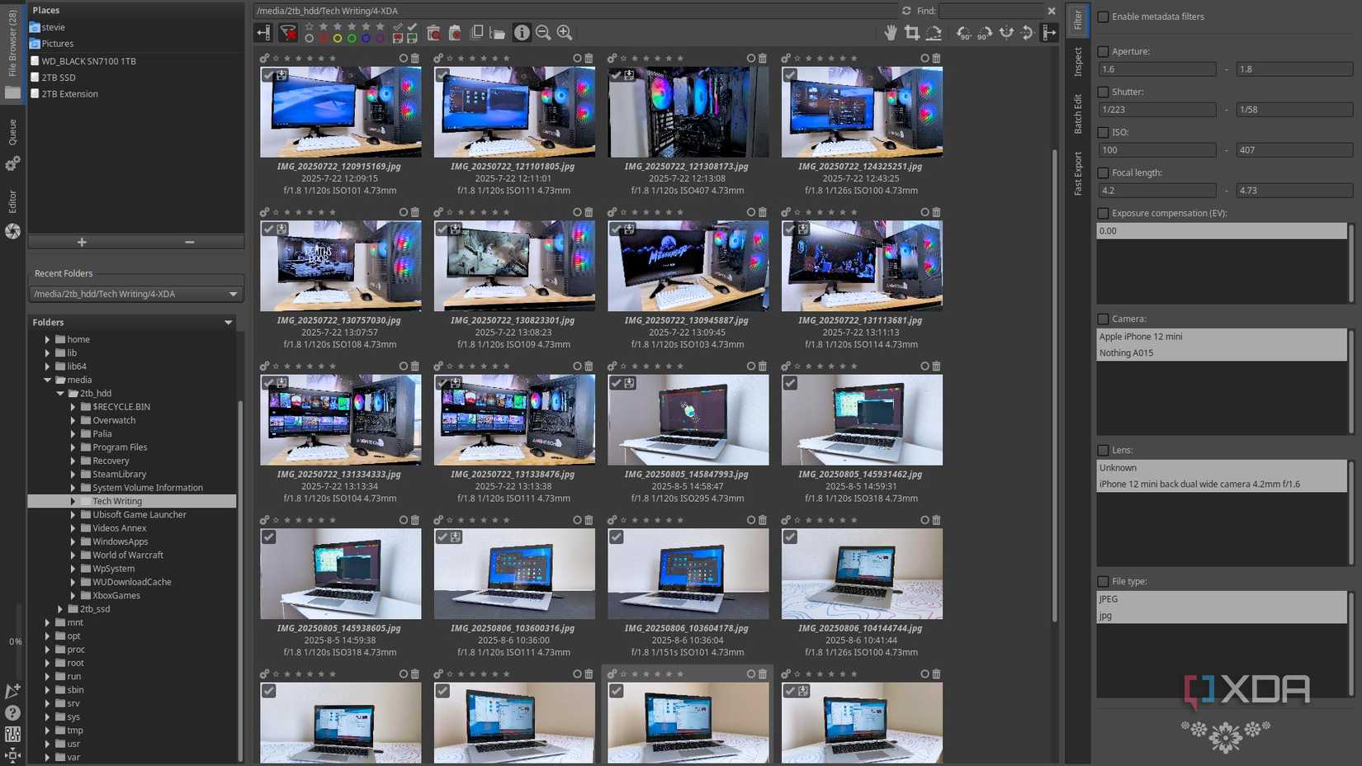Check the Camera filter checkbox
The image size is (1362, 766).
(1103, 319)
